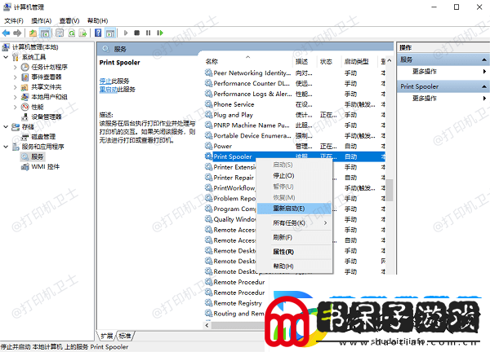Collapse the 服务 section in Actions pane

[484, 59]
